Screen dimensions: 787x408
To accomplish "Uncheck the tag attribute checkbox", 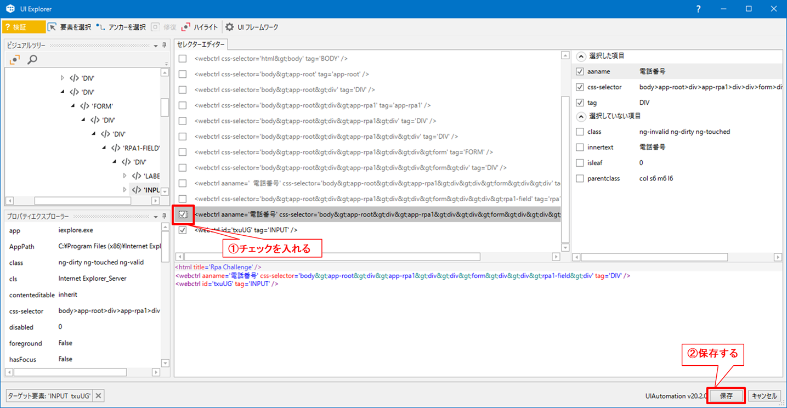I will tap(580, 103).
